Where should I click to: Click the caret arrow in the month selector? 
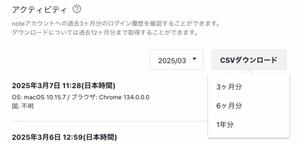[194, 59]
